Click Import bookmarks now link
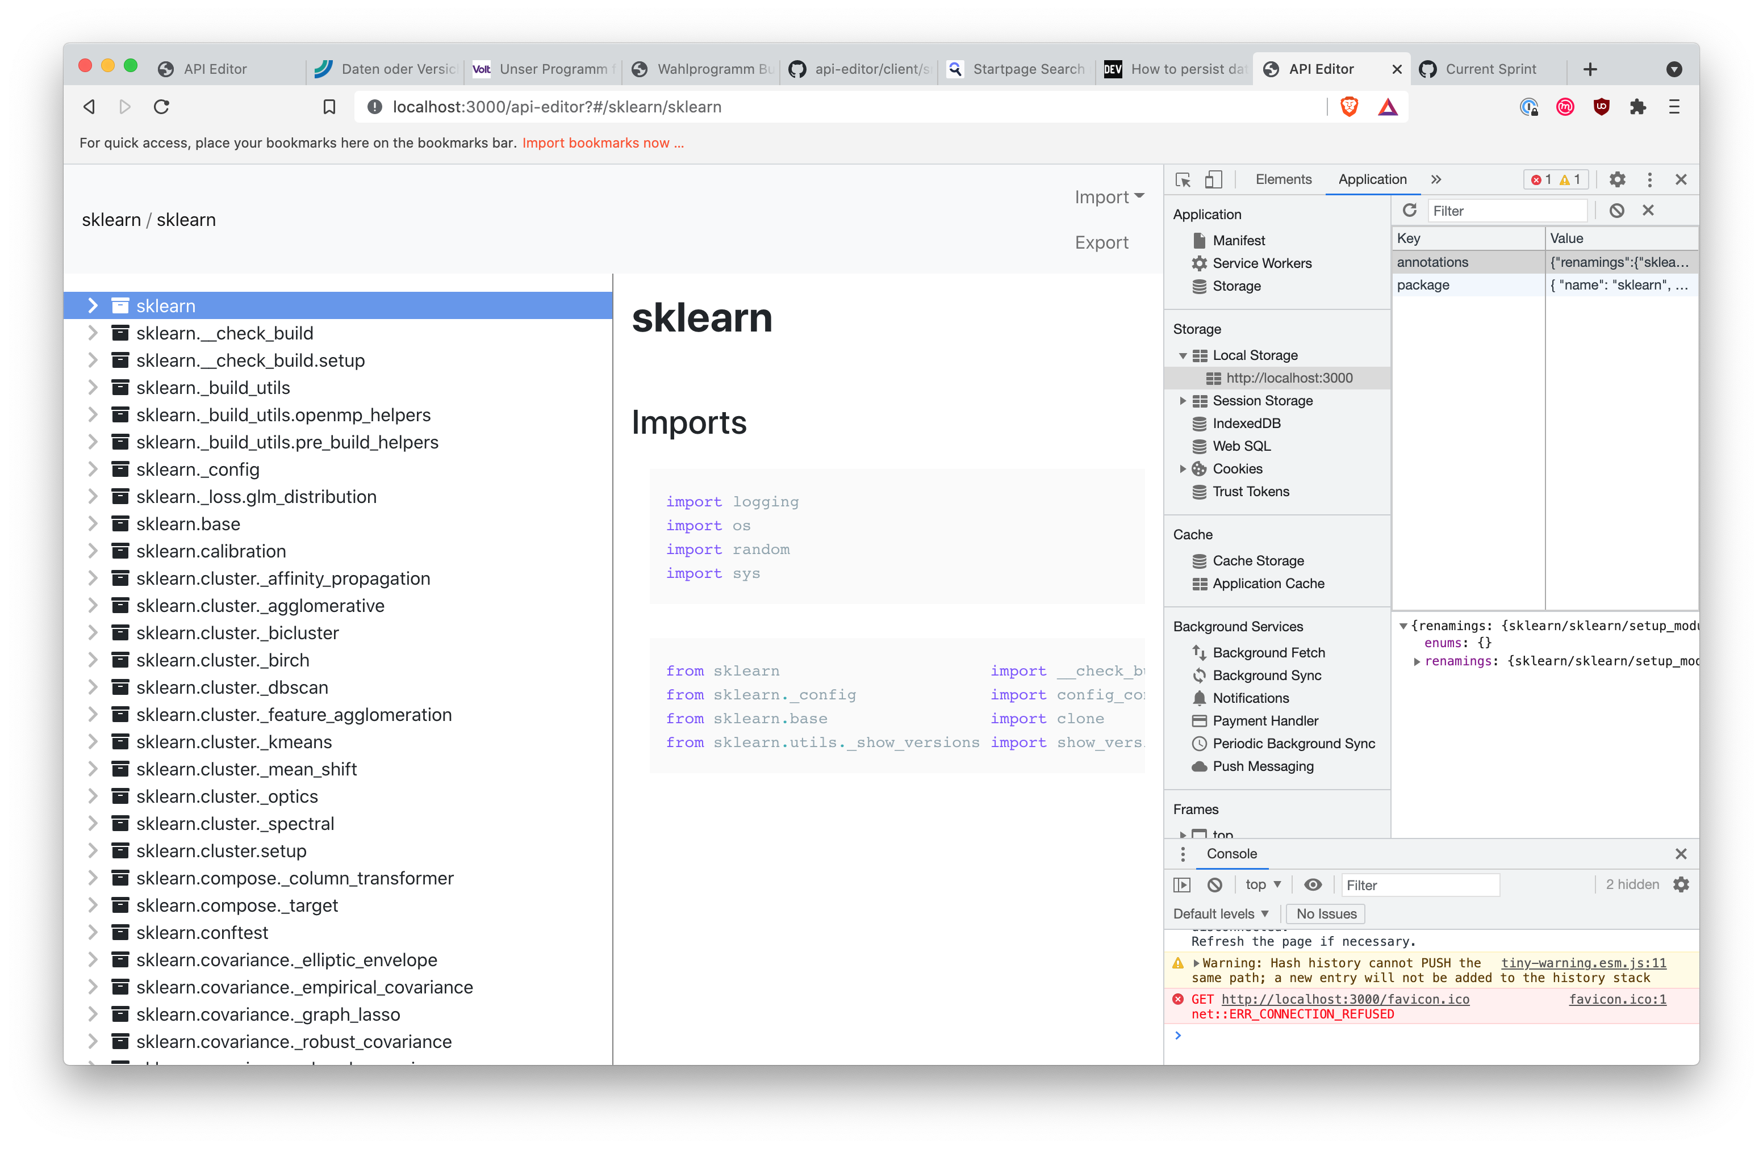Viewport: 1763px width, 1149px height. pos(602,143)
